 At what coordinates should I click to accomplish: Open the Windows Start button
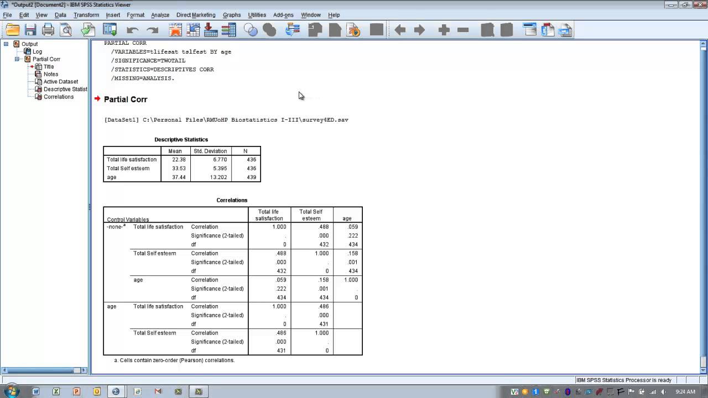click(12, 391)
